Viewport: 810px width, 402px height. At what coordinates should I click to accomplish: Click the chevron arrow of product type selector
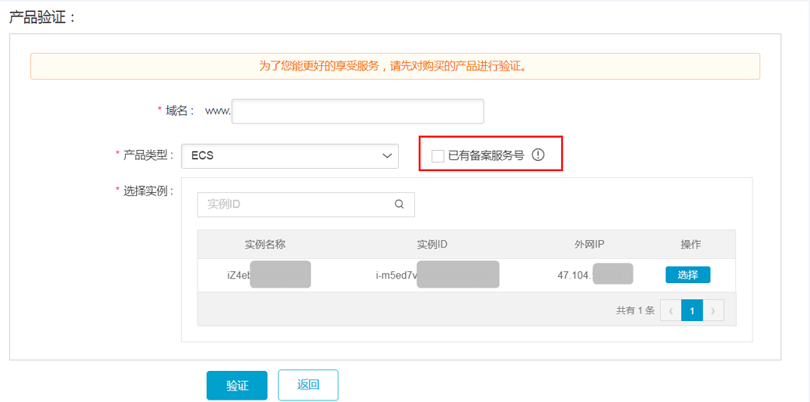pos(387,156)
